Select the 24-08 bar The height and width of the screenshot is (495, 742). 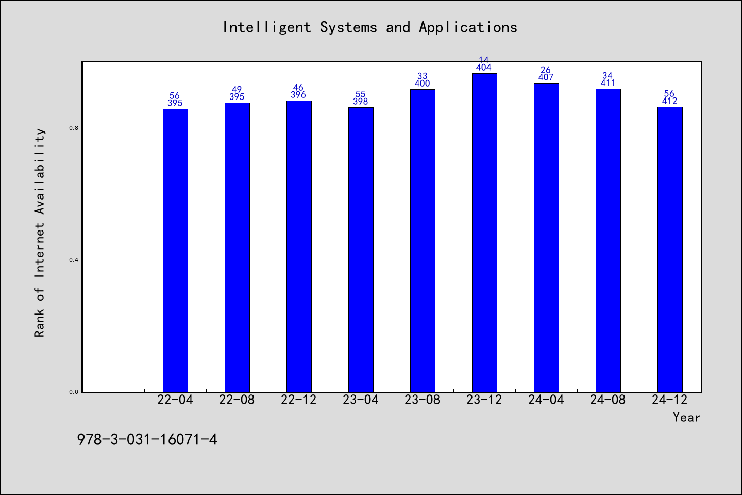click(608, 240)
